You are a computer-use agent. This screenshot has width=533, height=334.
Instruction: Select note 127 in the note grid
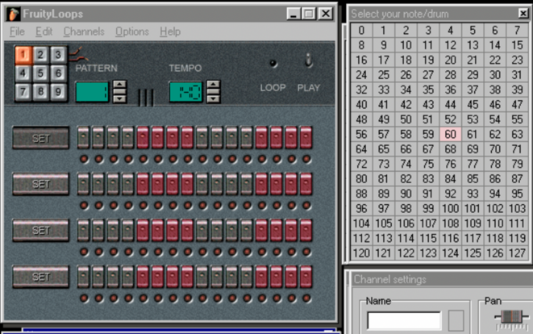(x=517, y=253)
